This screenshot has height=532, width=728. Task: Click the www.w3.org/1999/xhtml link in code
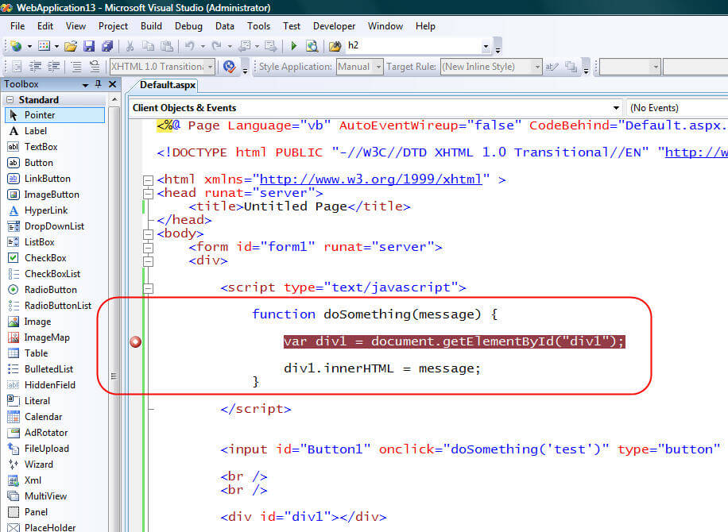pyautogui.click(x=370, y=179)
